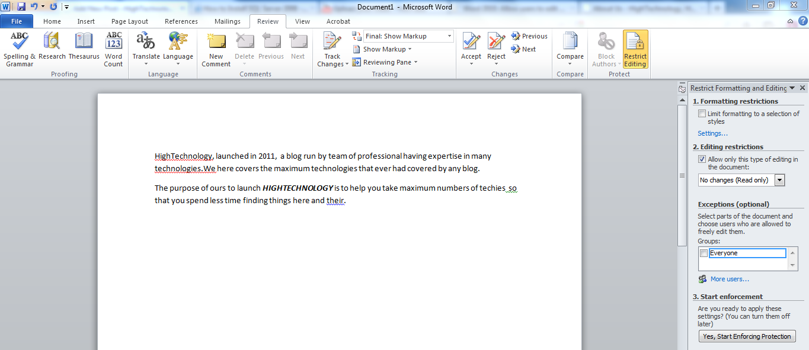This screenshot has width=809, height=350.
Task: Open the Compare documents tool
Action: click(x=570, y=50)
